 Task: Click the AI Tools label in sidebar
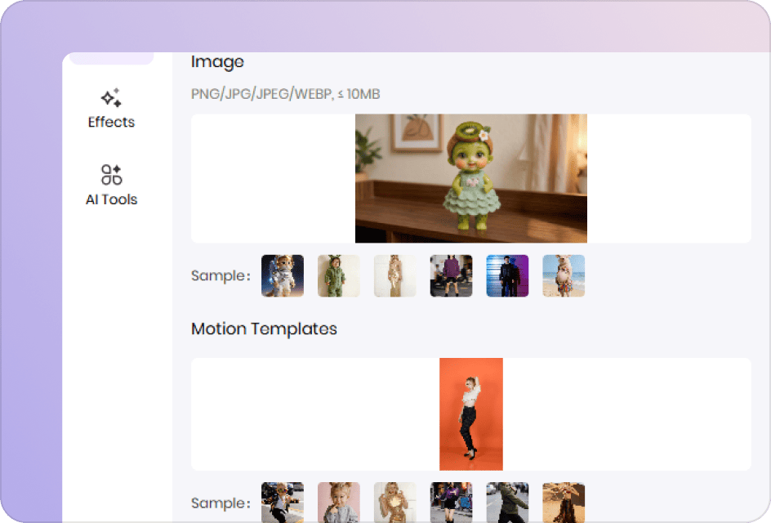[x=111, y=199]
